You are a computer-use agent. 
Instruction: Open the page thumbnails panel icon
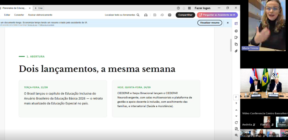tap(236, 44)
